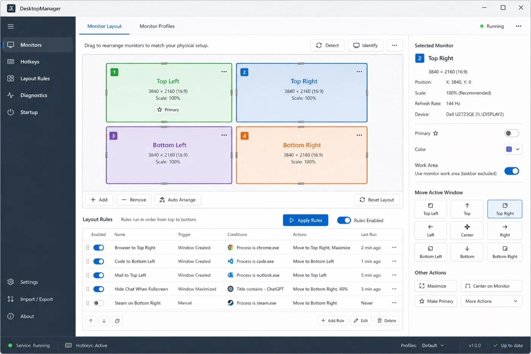Image resolution: width=531 pixels, height=354 pixels.
Task: Open more options on Bottom Right monitor
Action: tap(359, 135)
